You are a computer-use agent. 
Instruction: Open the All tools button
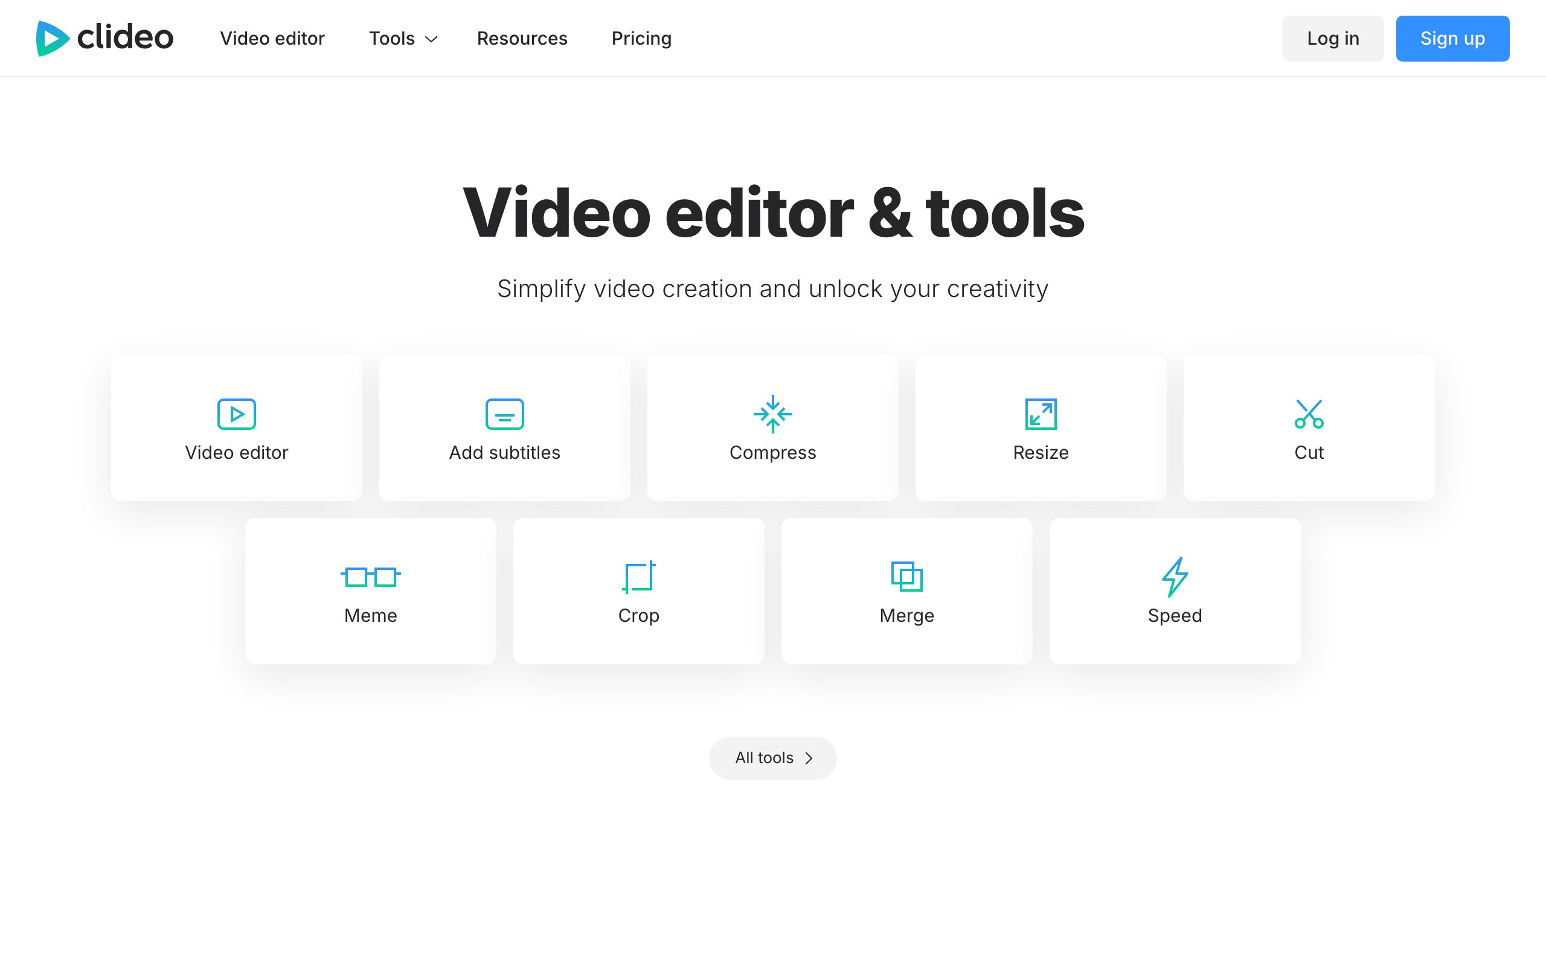772,758
